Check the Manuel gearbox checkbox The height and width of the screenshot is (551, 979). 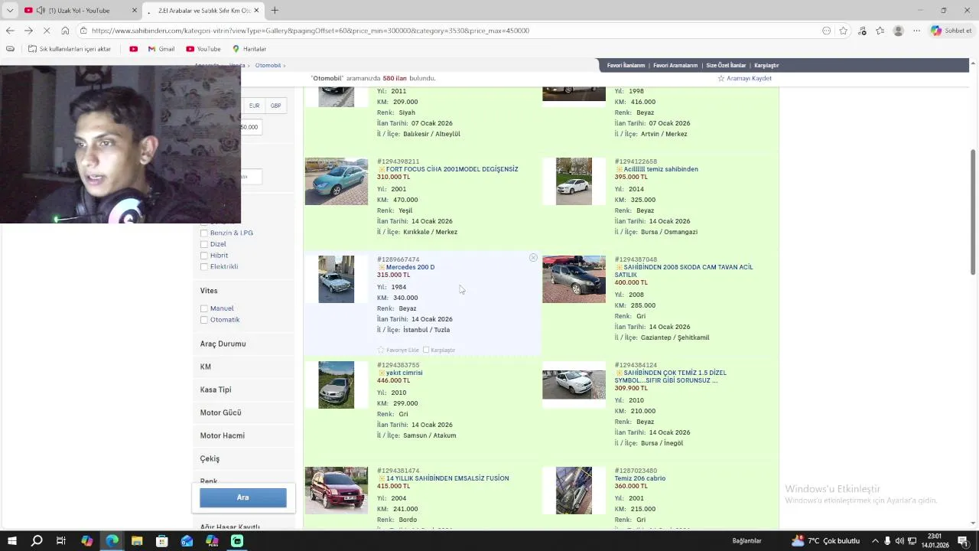[204, 308]
